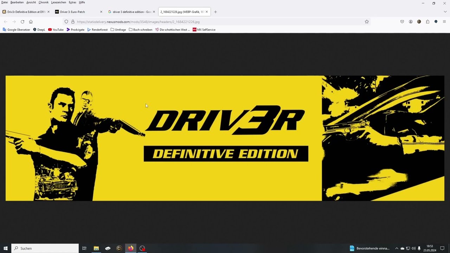Click the microphone tray icon

[x=419, y=248]
